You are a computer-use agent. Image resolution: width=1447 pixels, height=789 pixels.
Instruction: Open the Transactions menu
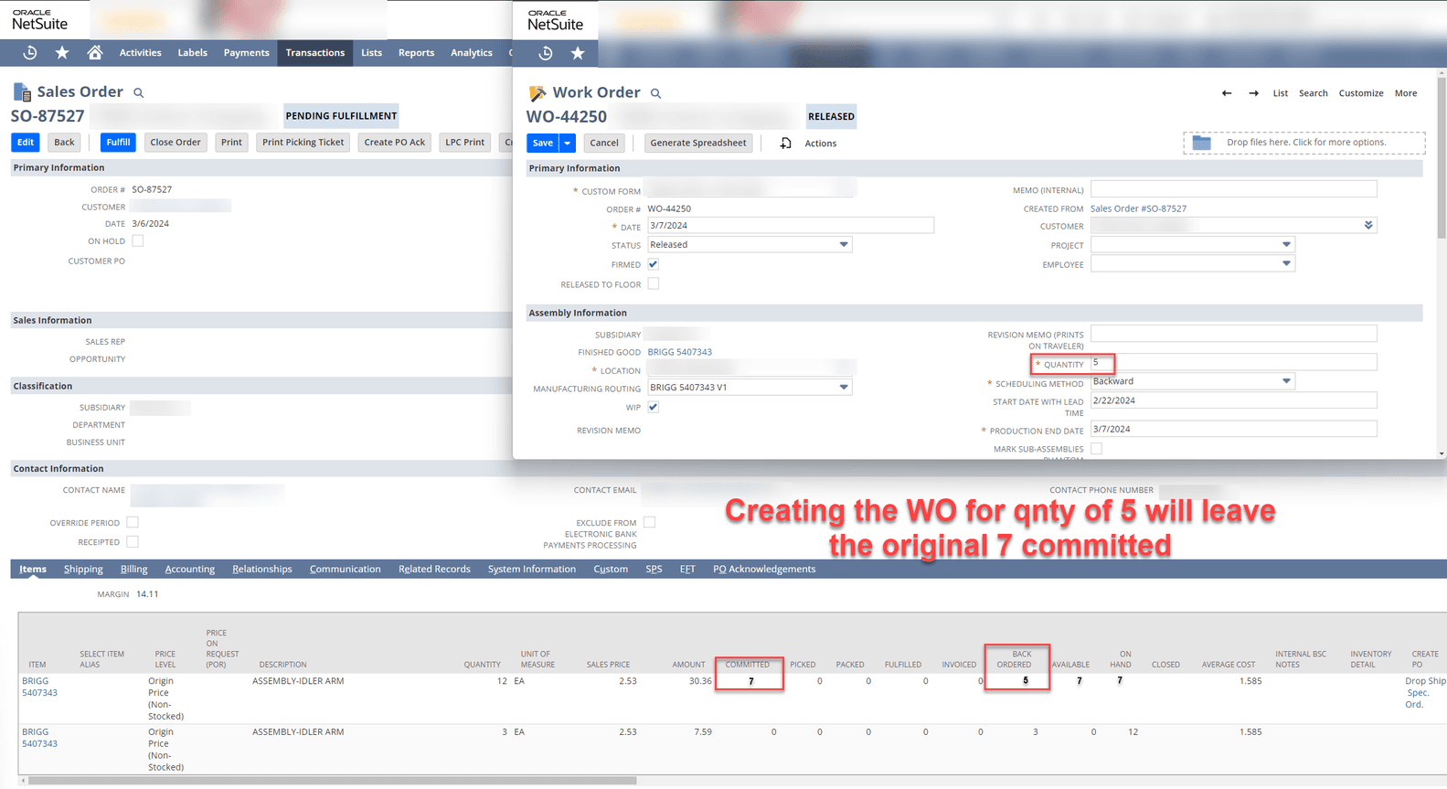pos(315,53)
